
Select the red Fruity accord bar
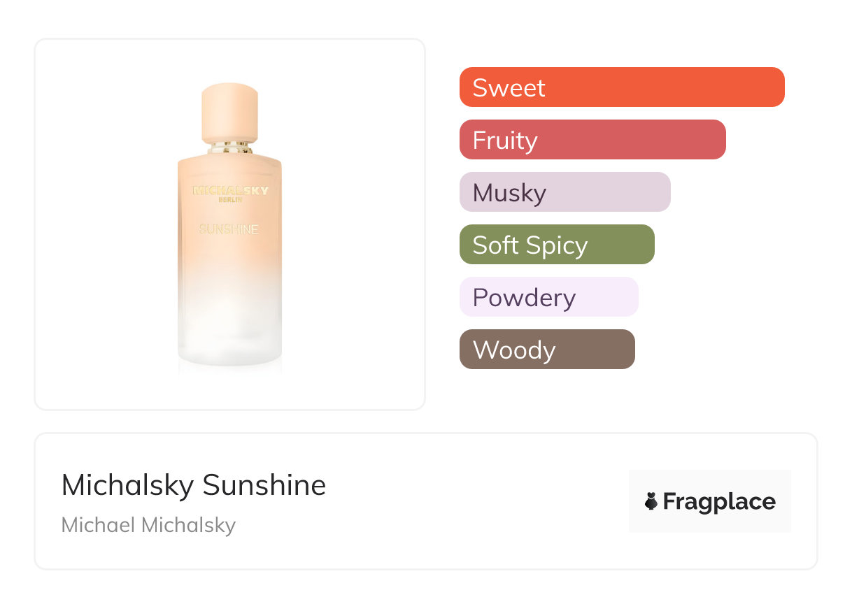point(592,140)
